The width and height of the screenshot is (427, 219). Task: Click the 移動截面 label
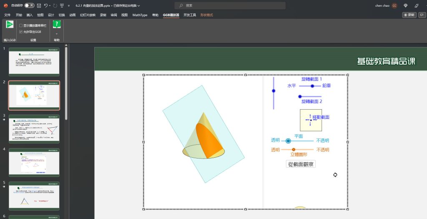coord(321,117)
